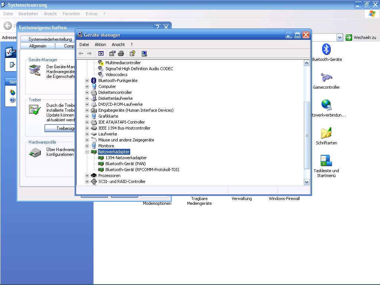Click the scan for hardware changes icon
Image resolution: width=380 pixels, height=285 pixels.
coord(144,53)
